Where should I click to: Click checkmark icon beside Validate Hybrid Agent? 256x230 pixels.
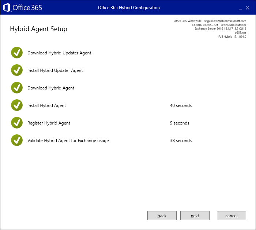17,140
